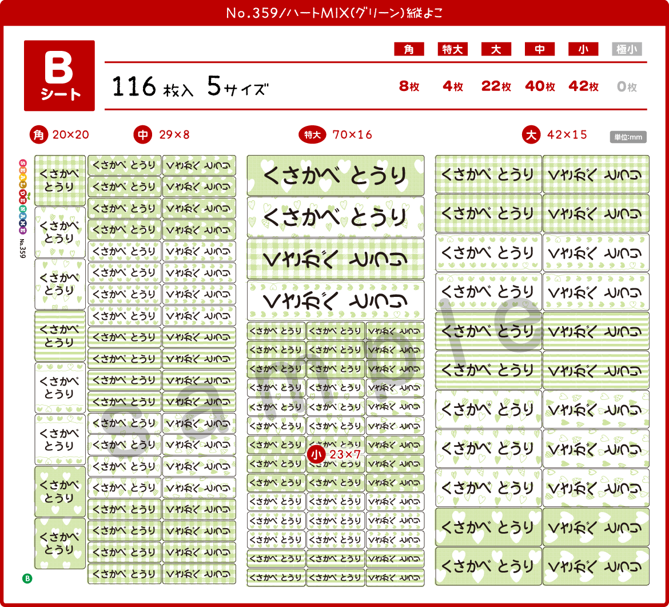Click the 4枚 count
Image resolution: width=669 pixels, height=607 pixels.
[453, 86]
